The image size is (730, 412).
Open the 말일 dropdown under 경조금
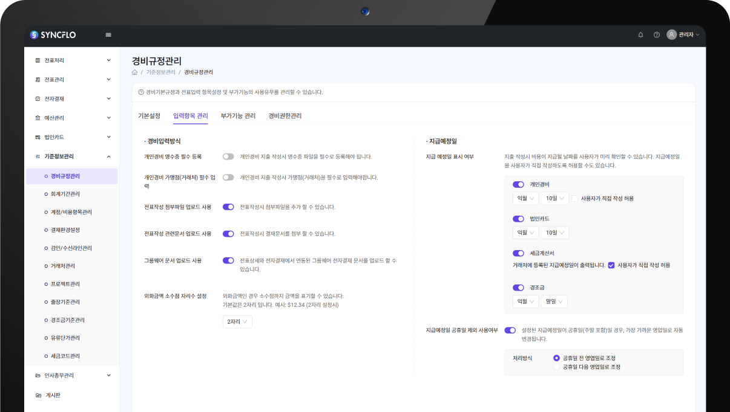(x=554, y=301)
